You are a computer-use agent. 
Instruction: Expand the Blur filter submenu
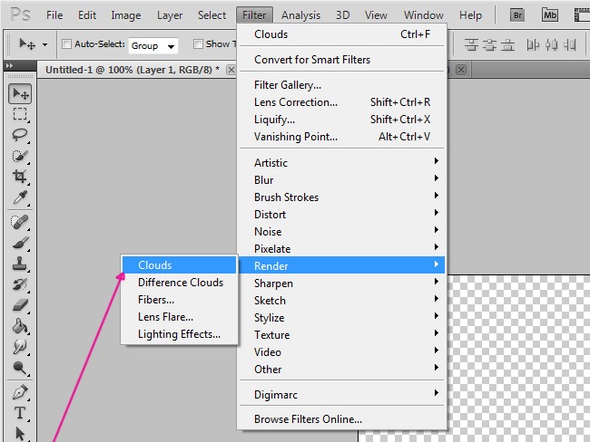[341, 180]
